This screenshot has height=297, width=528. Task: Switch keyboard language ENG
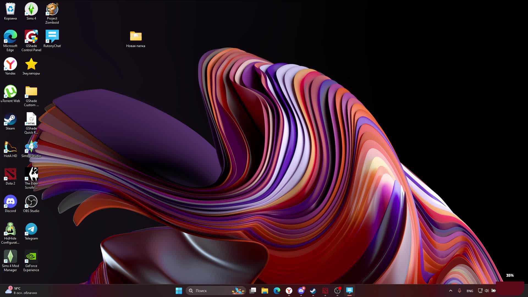[x=470, y=290]
